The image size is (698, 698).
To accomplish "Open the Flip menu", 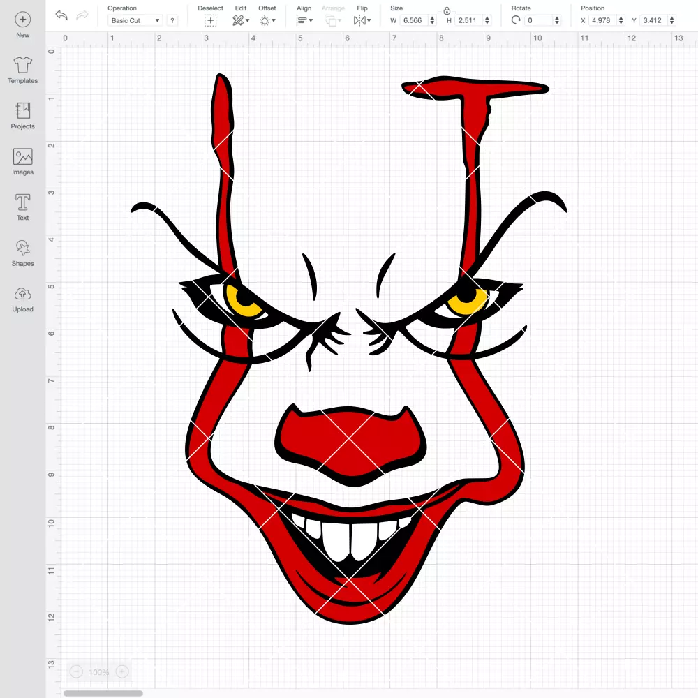I will click(362, 20).
